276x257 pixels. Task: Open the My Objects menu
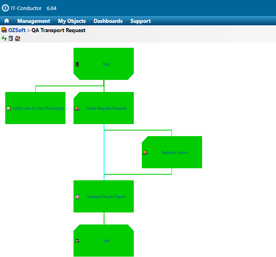(x=72, y=21)
